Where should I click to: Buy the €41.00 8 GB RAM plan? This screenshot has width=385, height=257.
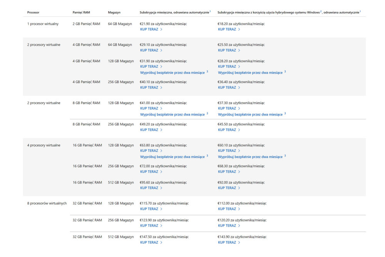point(149,108)
